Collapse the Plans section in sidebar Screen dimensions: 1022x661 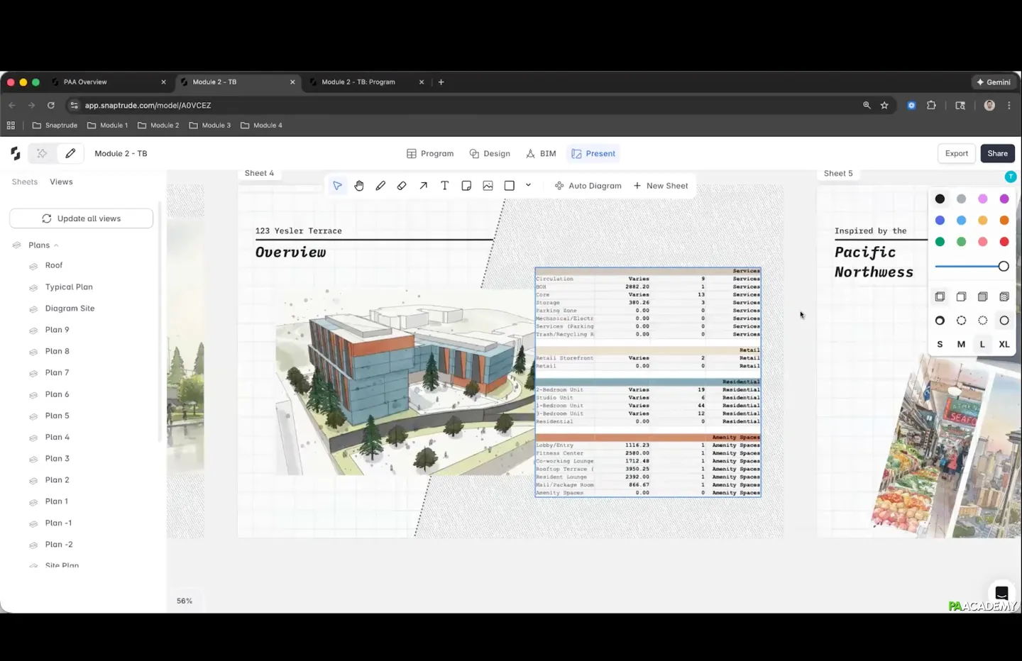[x=56, y=245]
